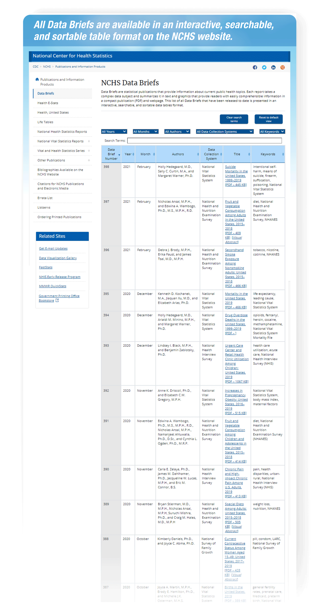Open Current Contraceptive Status brief
Screen dimensions: 320x603
[235, 552]
